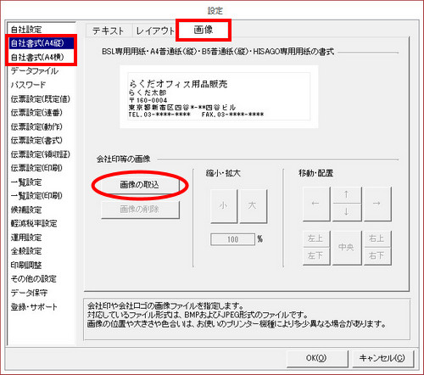Select 伝票設定(動作) item
This screenshot has width=424, height=375.
tap(36, 126)
